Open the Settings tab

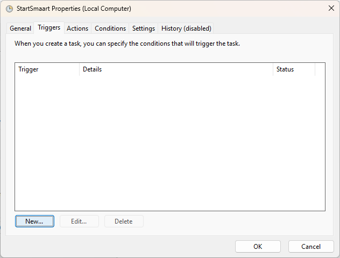[144, 28]
